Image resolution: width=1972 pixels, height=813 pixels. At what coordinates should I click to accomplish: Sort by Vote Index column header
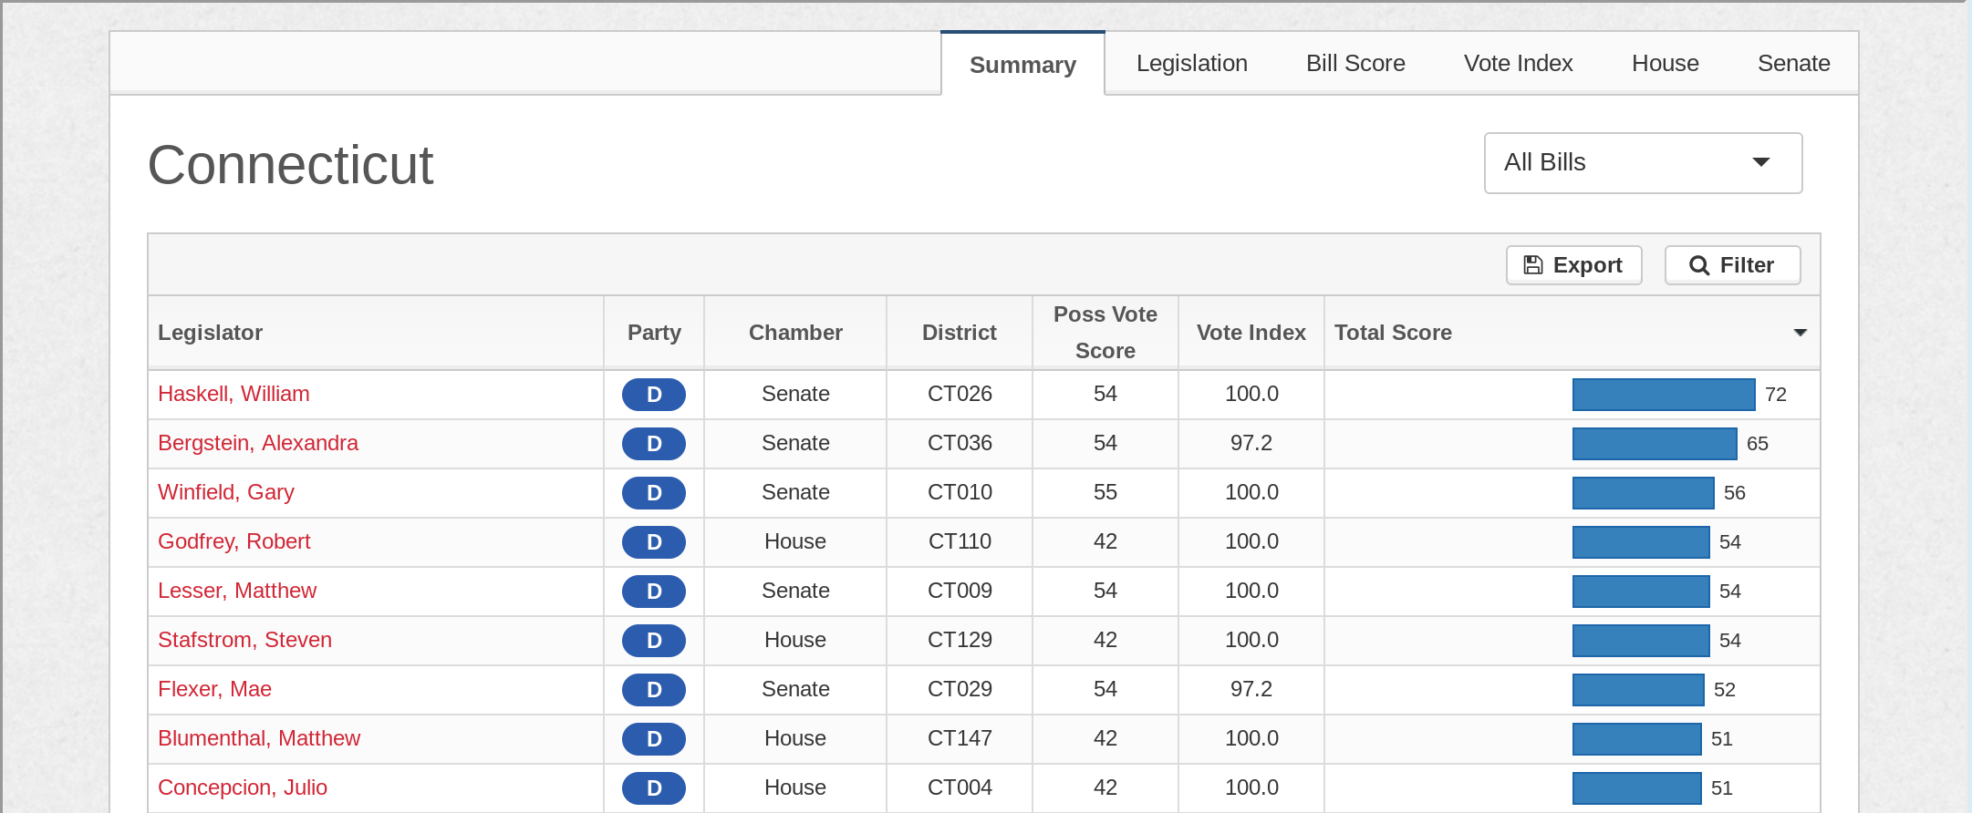point(1251,333)
